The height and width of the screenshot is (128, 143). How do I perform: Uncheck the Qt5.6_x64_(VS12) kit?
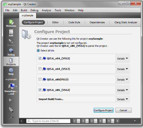coord(40,58)
